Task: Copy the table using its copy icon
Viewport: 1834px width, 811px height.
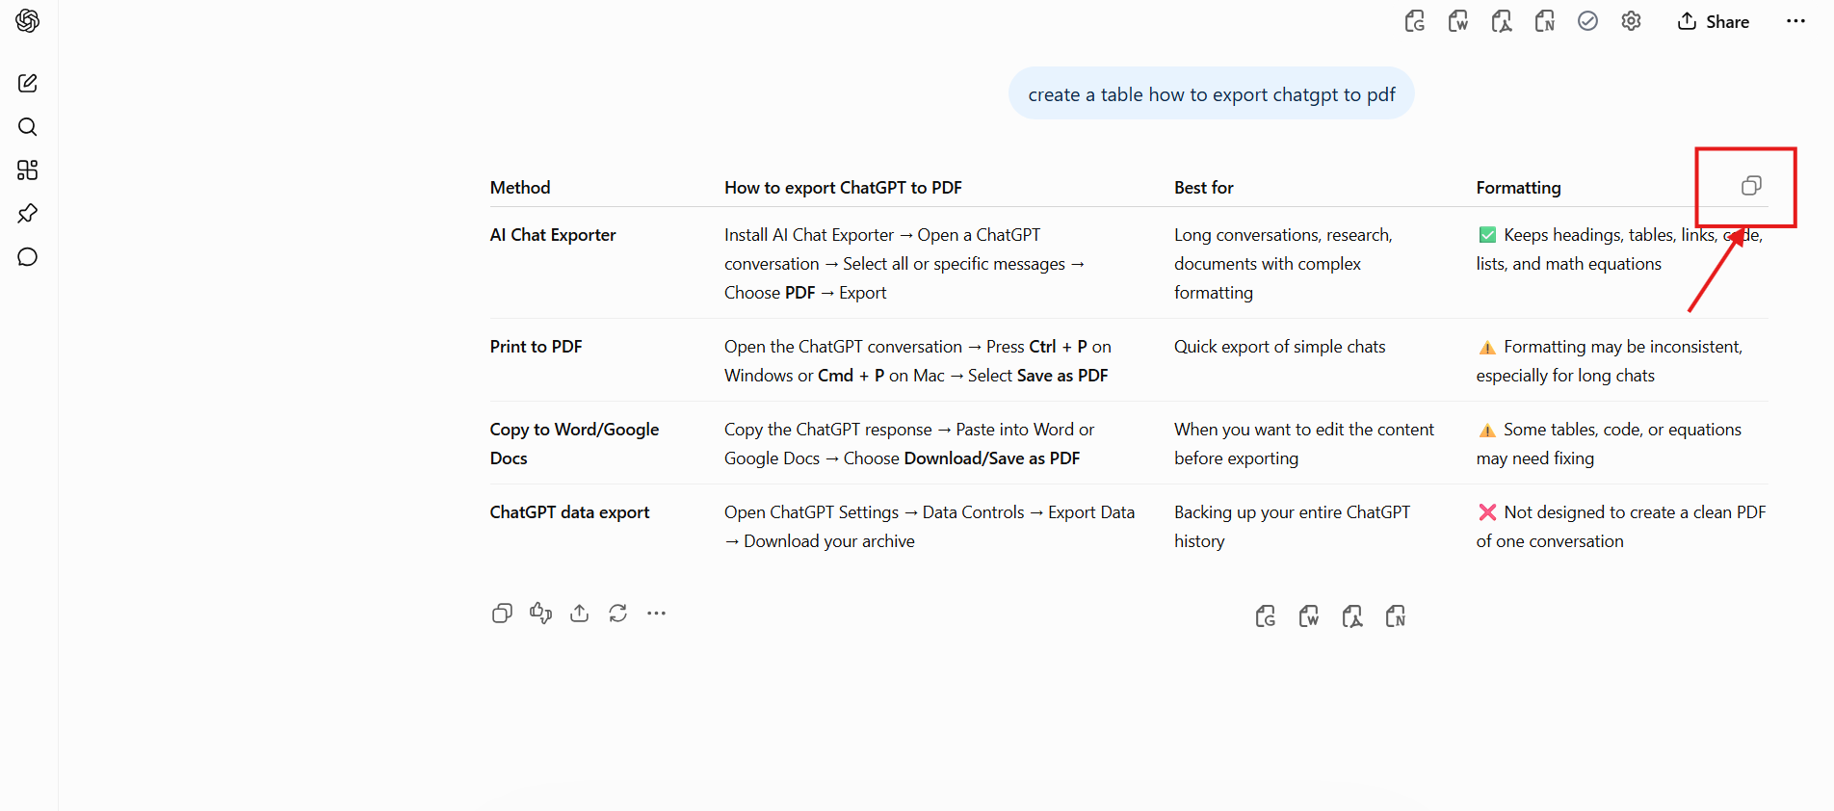Action: [1751, 186]
